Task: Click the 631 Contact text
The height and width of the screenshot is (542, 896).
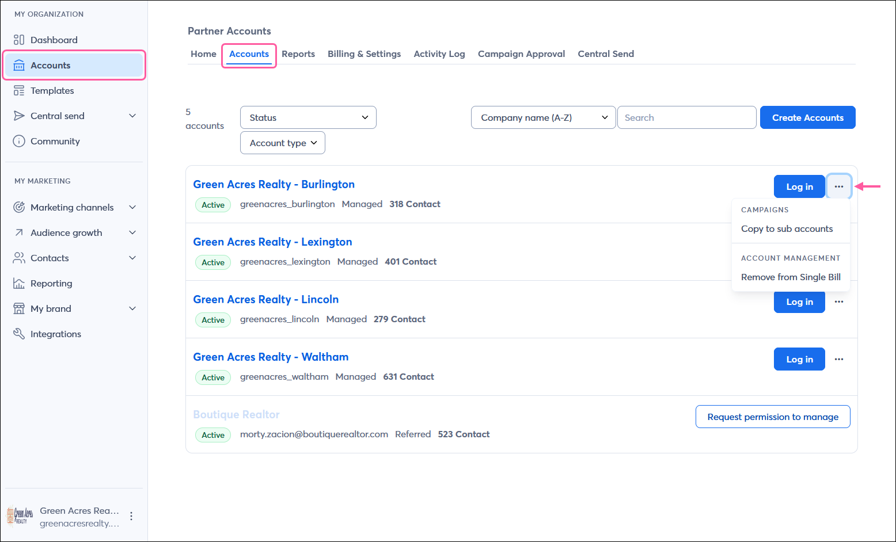Action: (409, 376)
